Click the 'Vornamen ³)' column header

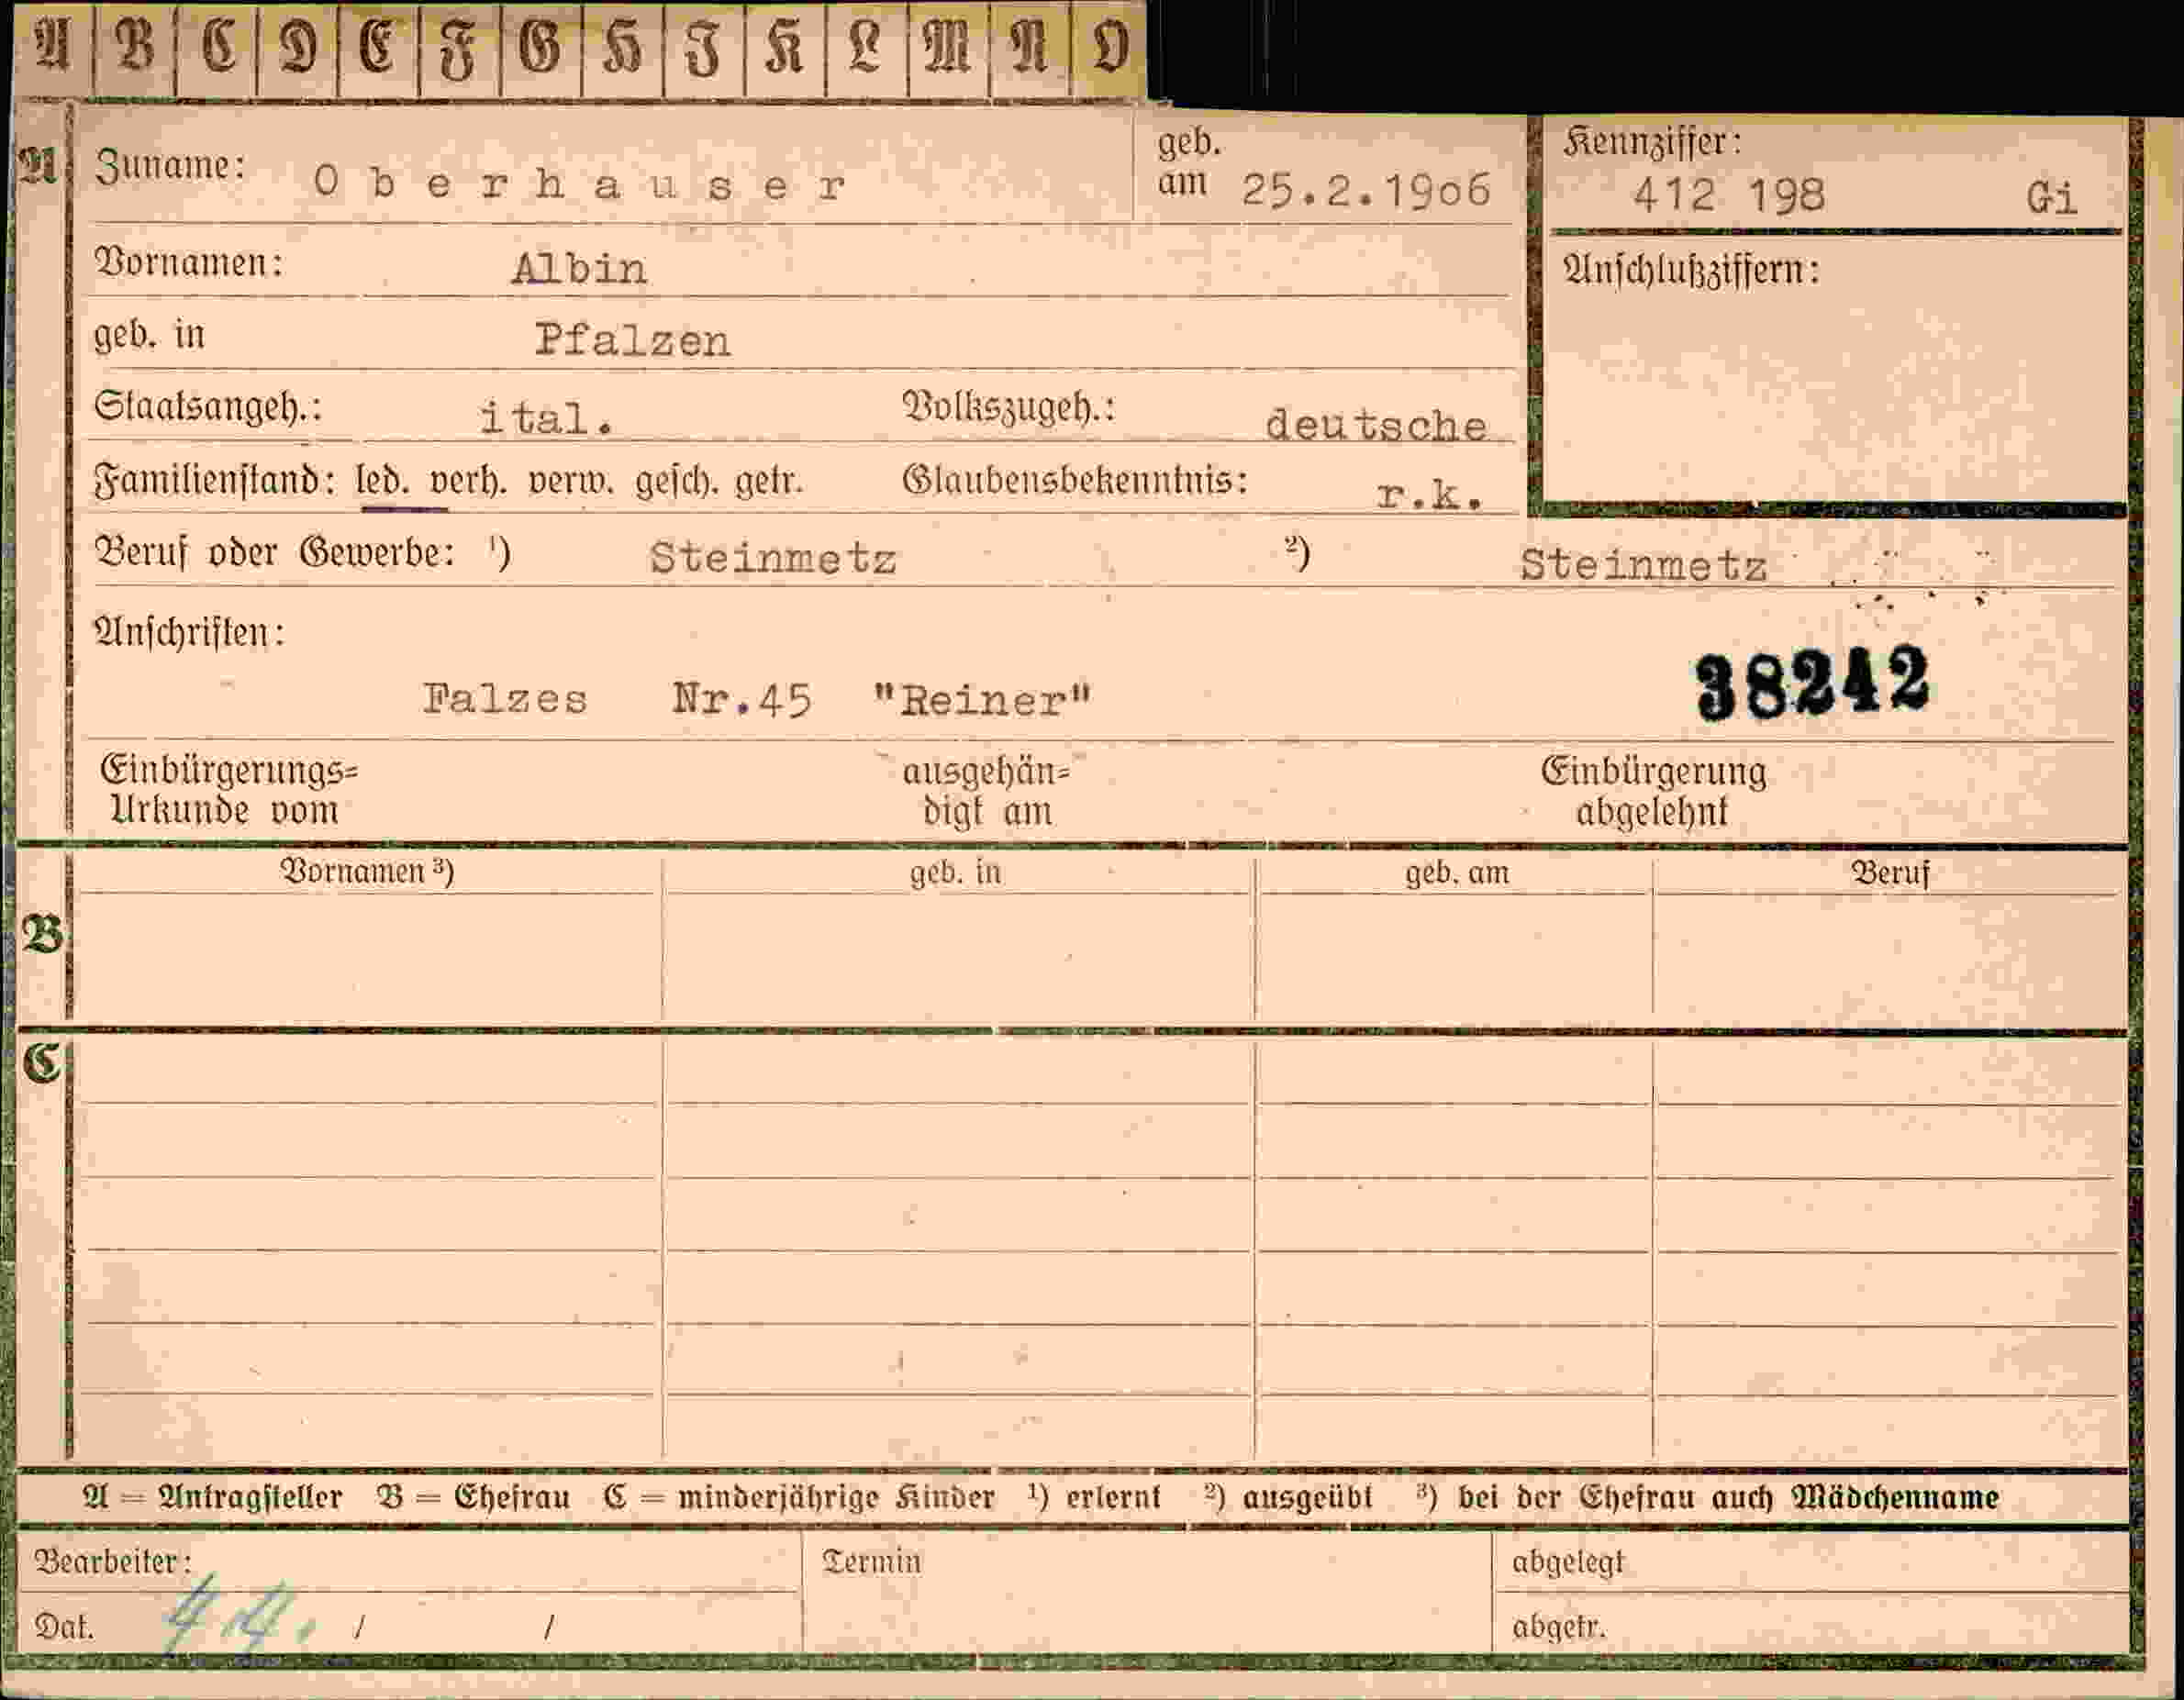pyautogui.click(x=367, y=871)
